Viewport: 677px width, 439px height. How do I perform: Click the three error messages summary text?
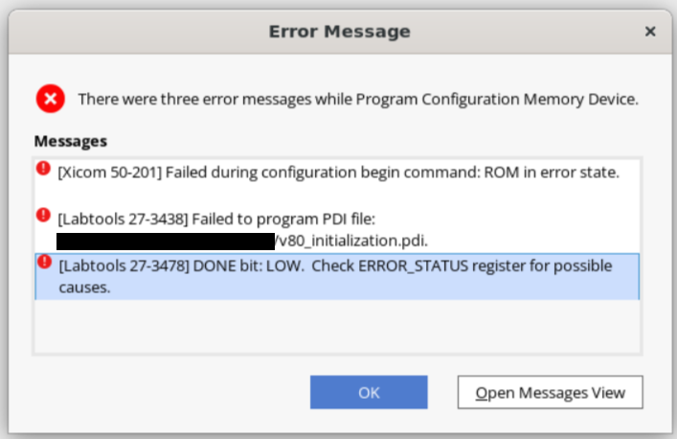pos(357,99)
